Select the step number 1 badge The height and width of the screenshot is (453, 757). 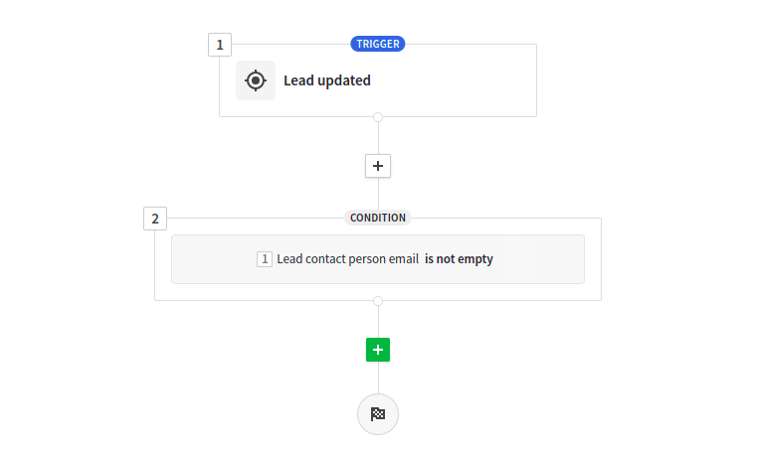[x=220, y=45]
